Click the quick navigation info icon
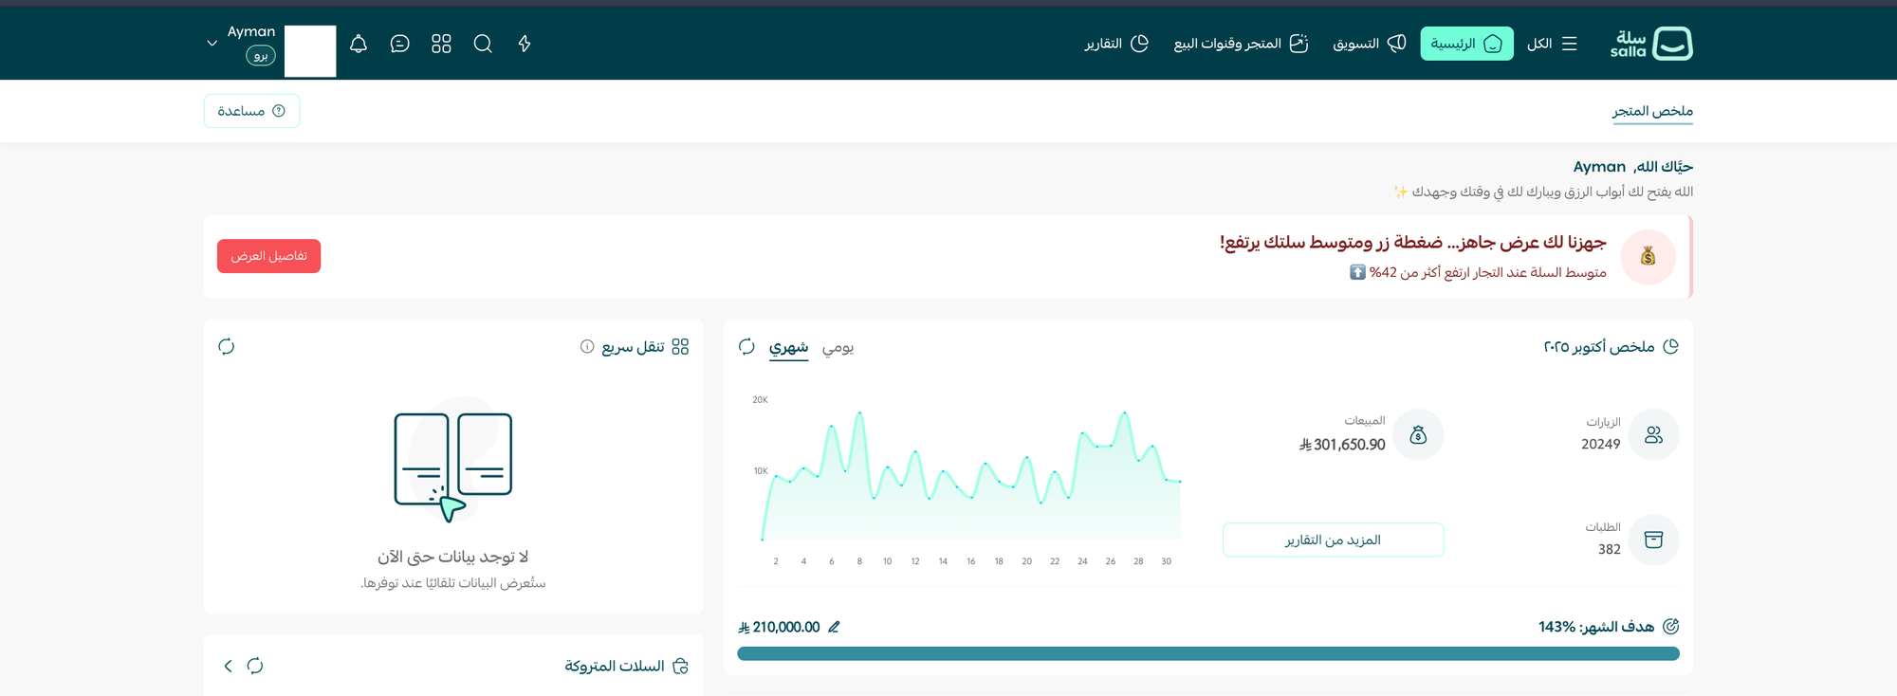The image size is (1897, 696). tap(587, 347)
